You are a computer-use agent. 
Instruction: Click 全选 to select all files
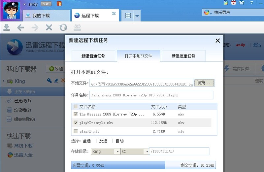point(87,141)
